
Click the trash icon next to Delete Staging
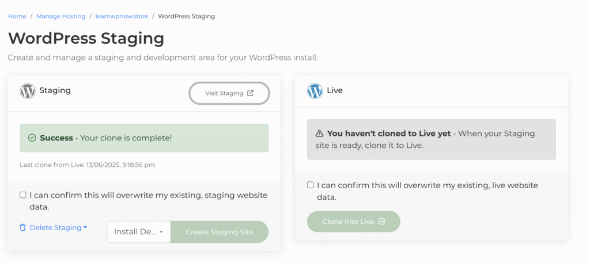click(x=23, y=227)
